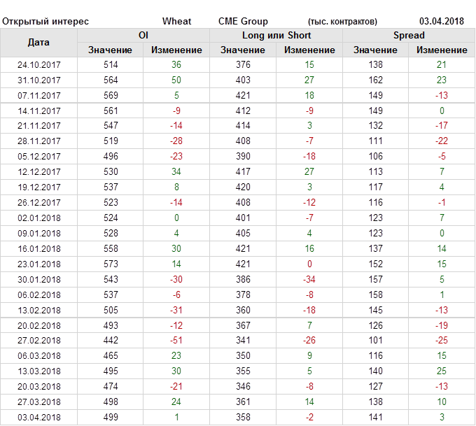Select the (тыс. контрактов) units label
This screenshot has height=426, width=476.
342,22
